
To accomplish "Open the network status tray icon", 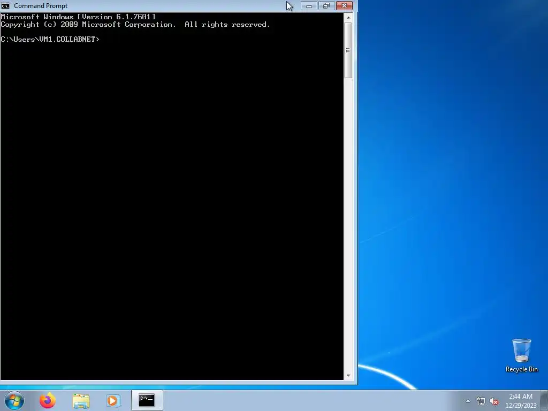I will click(x=481, y=401).
